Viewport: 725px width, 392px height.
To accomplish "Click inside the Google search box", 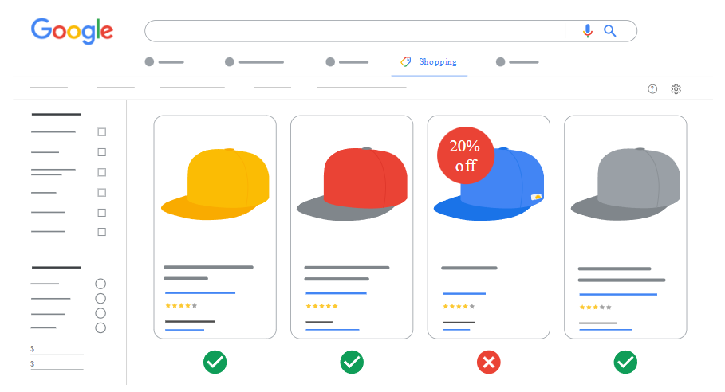I will click(354, 31).
